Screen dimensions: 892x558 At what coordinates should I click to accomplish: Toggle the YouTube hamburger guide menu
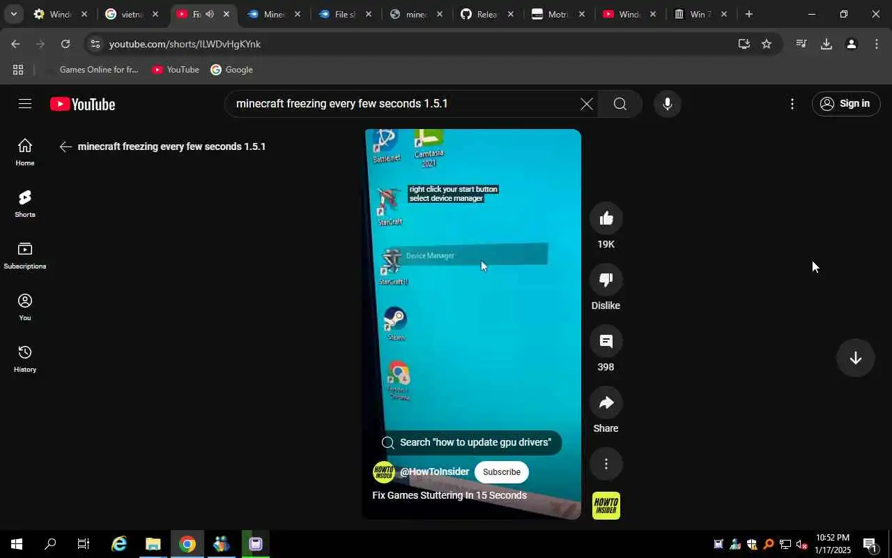[25, 104]
